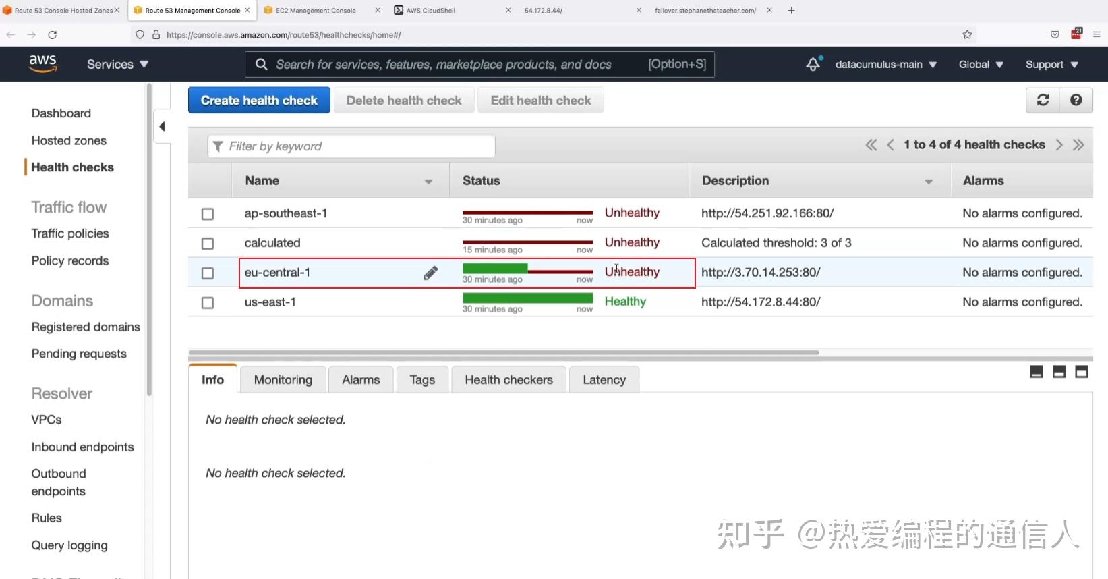Viewport: 1108px width, 579px height.
Task: Click the search magnifier icon in AWS bar
Action: point(261,64)
